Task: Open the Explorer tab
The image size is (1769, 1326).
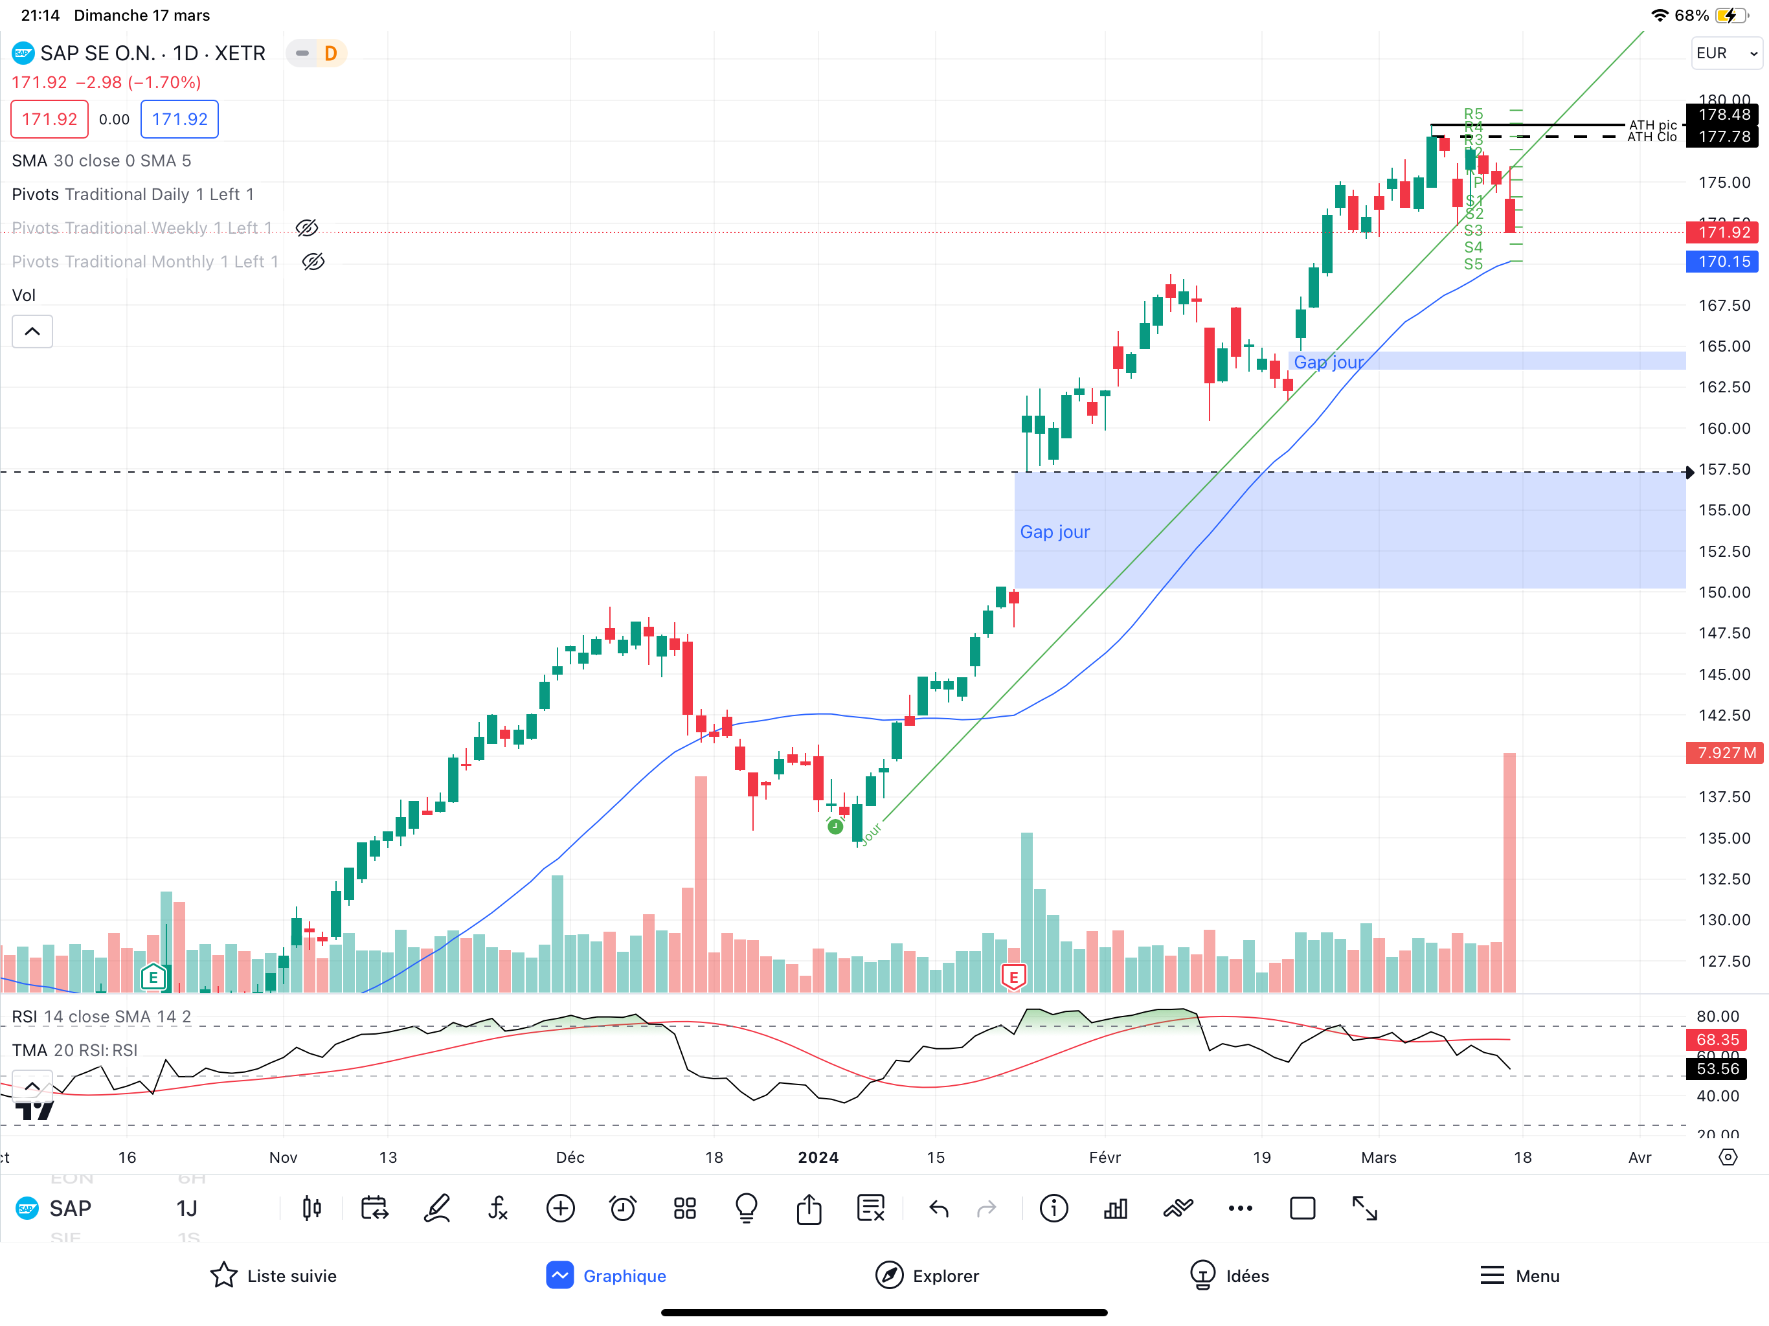Action: pos(928,1275)
